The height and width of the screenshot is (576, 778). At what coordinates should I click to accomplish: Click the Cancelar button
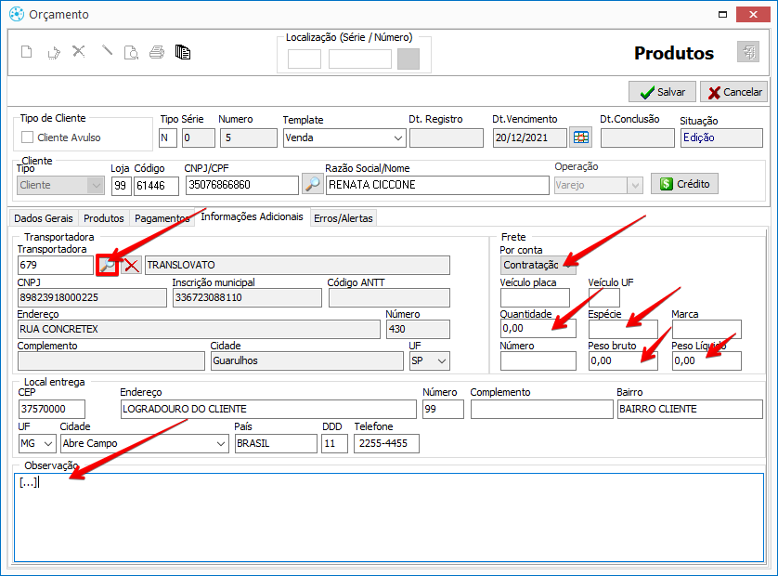point(735,92)
